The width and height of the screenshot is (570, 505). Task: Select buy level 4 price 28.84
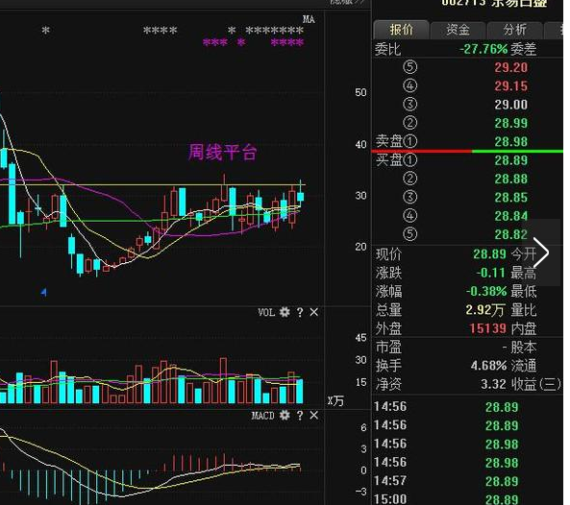510,216
